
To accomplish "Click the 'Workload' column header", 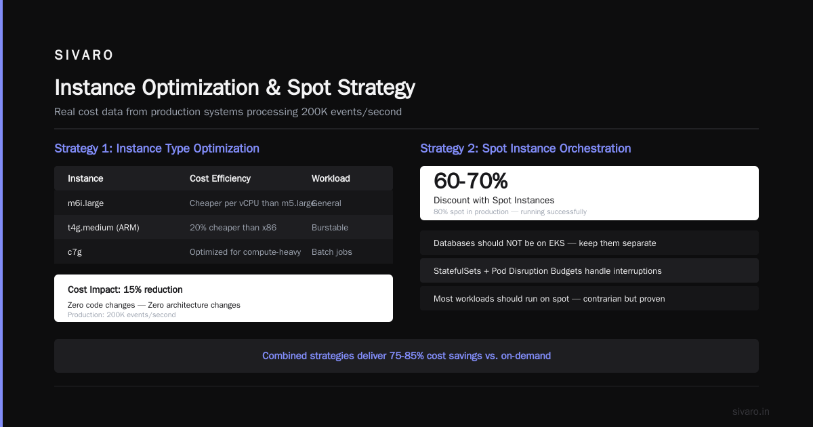I will coord(331,178).
